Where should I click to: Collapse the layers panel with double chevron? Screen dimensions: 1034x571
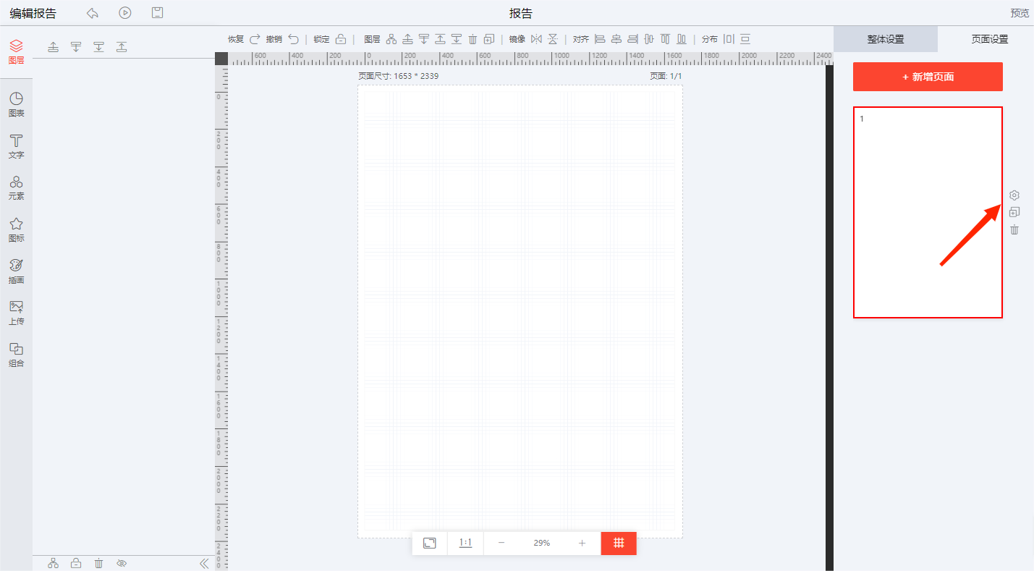click(204, 563)
